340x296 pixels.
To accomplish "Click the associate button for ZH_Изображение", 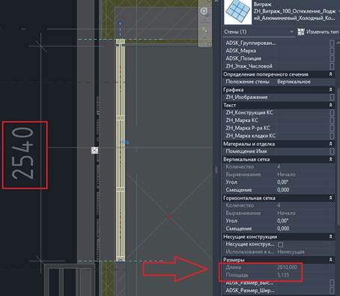I will tap(332, 97).
